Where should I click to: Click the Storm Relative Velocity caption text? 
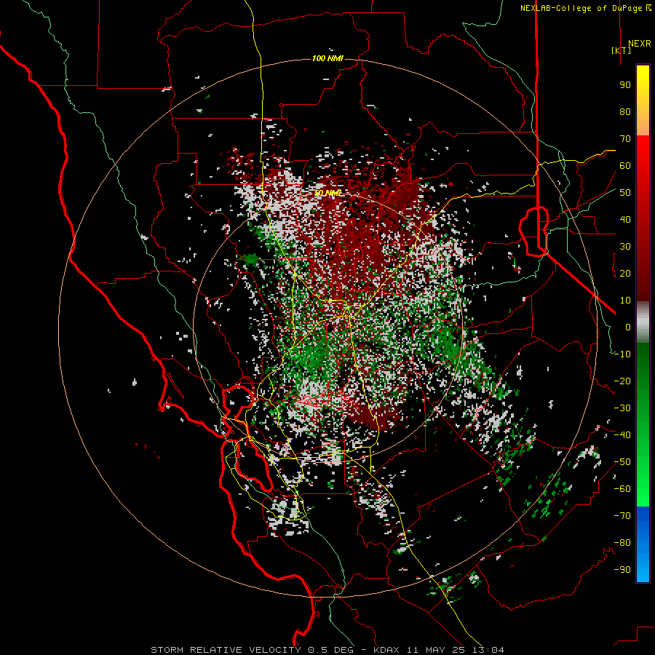point(327,650)
